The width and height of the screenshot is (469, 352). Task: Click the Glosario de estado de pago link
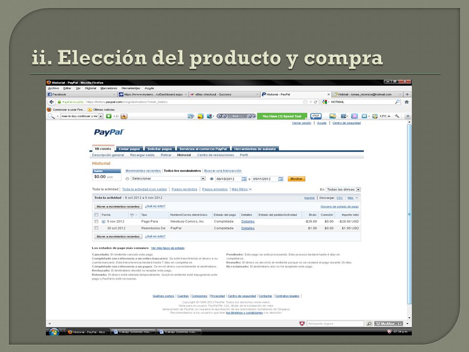[x=340, y=206]
